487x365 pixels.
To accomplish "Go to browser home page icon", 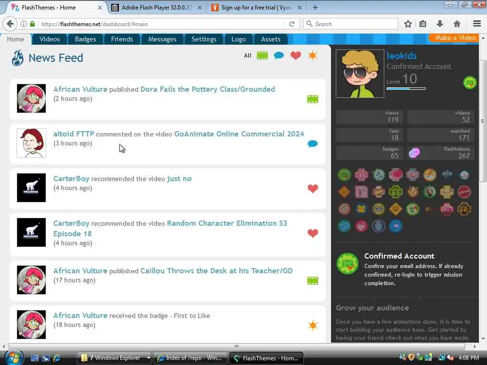I will 457,24.
